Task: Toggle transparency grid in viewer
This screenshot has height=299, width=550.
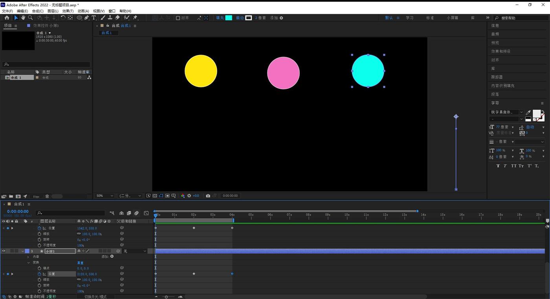Action: 155,196
